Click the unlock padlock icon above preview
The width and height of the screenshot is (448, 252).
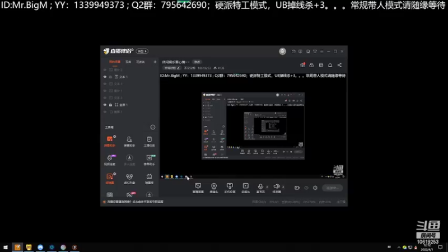(311, 65)
